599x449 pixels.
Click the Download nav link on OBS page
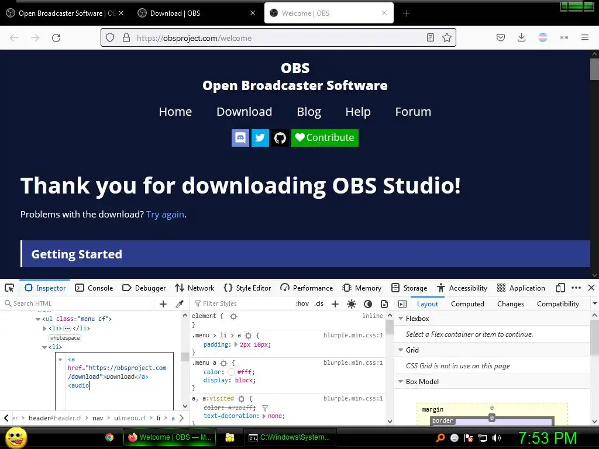[x=244, y=112]
